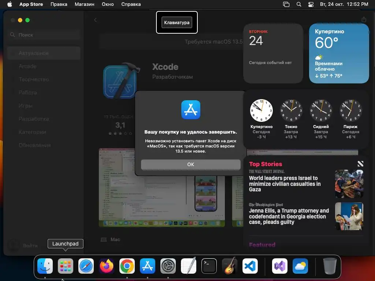This screenshot has width=375, height=281.
Task: Launch Safari from the Dock
Action: click(x=86, y=266)
